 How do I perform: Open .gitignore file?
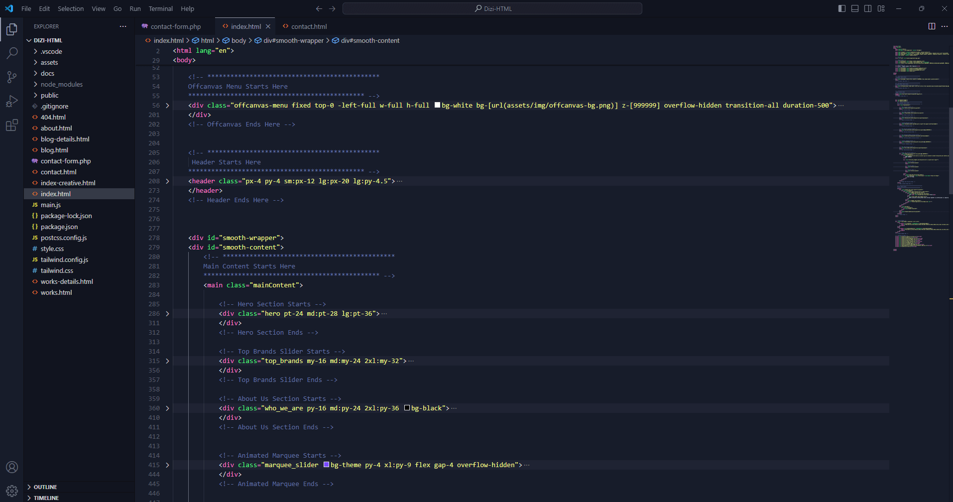click(79, 106)
